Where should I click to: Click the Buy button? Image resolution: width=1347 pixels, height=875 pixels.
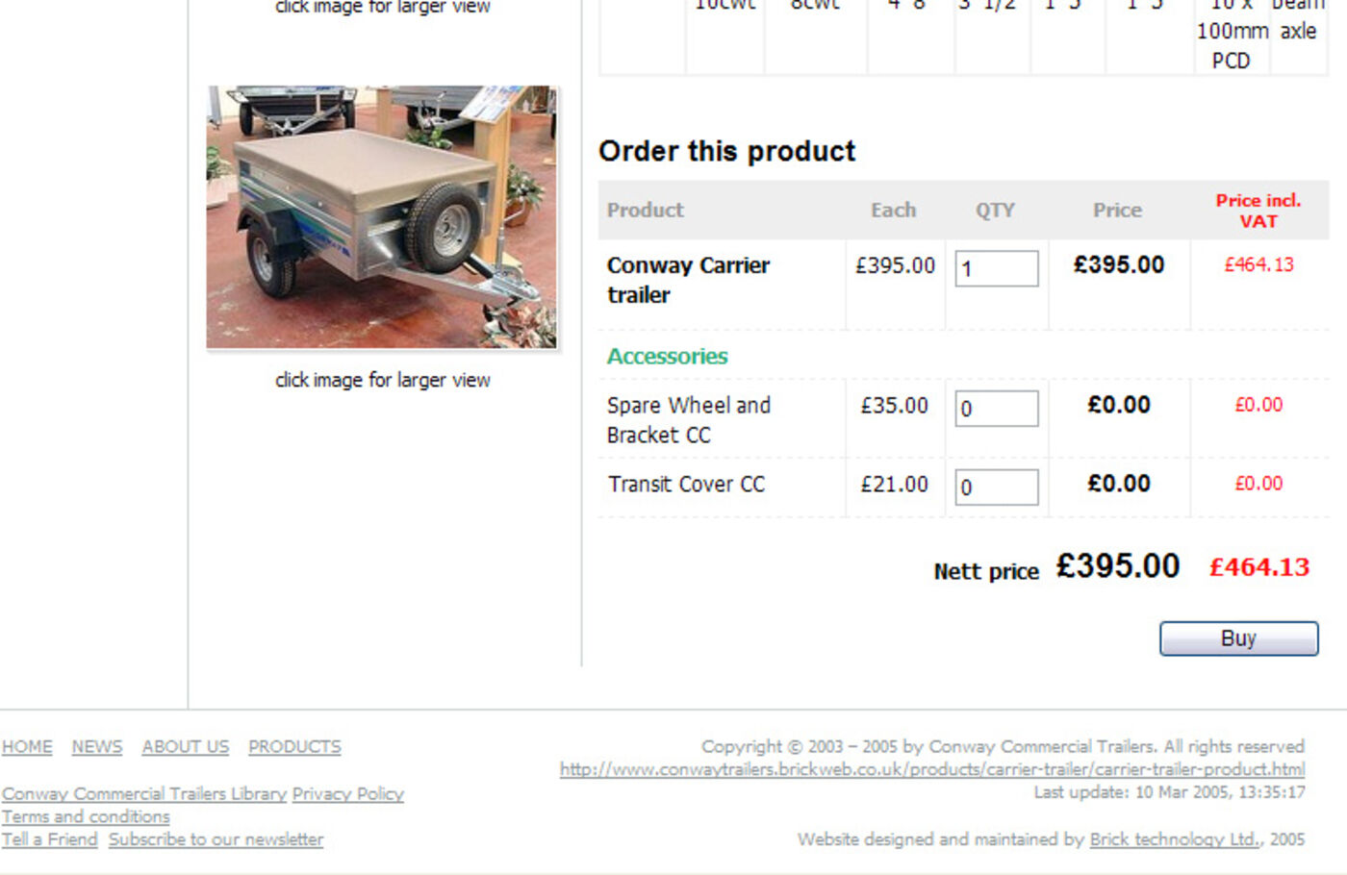click(x=1238, y=638)
